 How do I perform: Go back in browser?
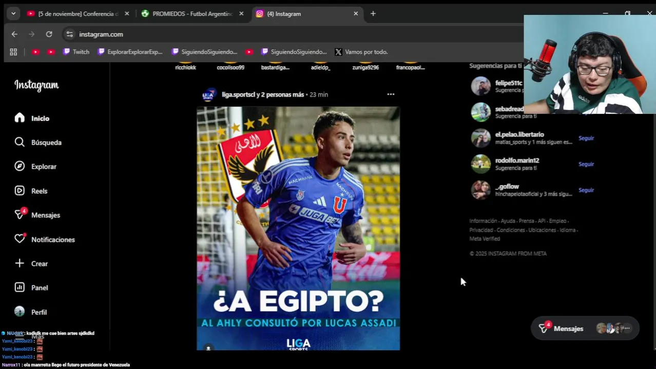pos(14,34)
